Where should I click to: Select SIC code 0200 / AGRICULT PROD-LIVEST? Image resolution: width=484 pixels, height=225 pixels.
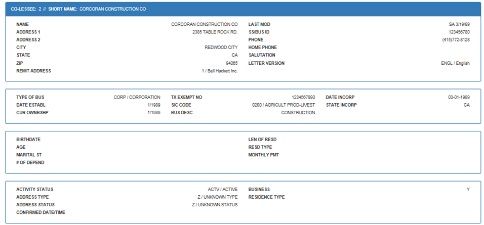click(x=284, y=105)
